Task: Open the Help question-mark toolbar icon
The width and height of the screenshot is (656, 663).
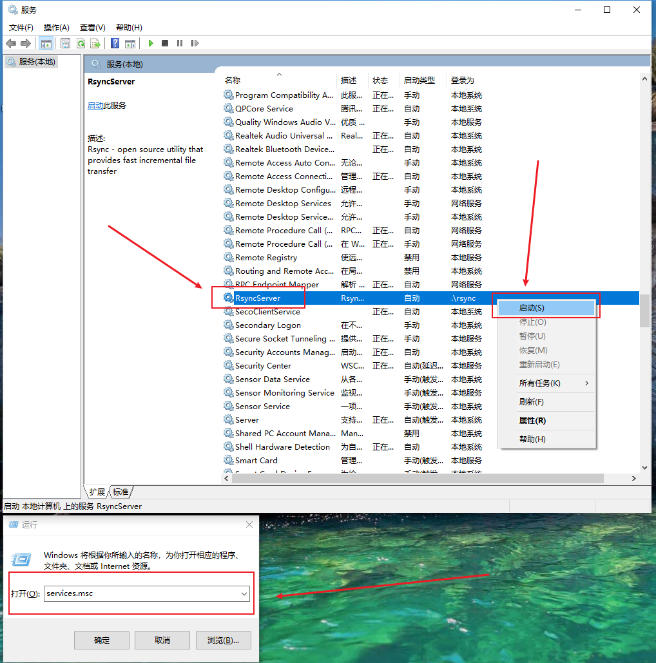Action: 115,43
